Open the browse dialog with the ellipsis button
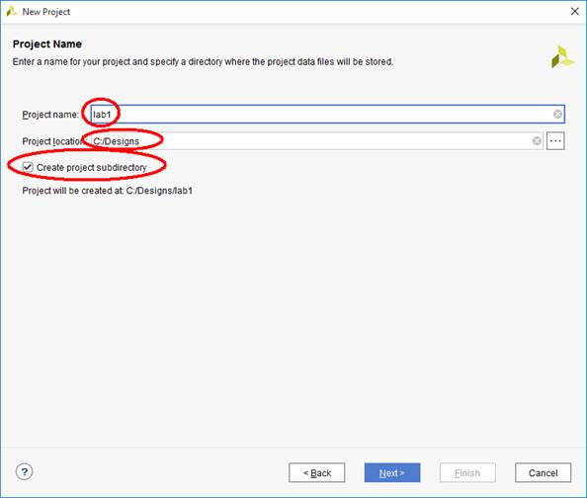 [x=555, y=141]
